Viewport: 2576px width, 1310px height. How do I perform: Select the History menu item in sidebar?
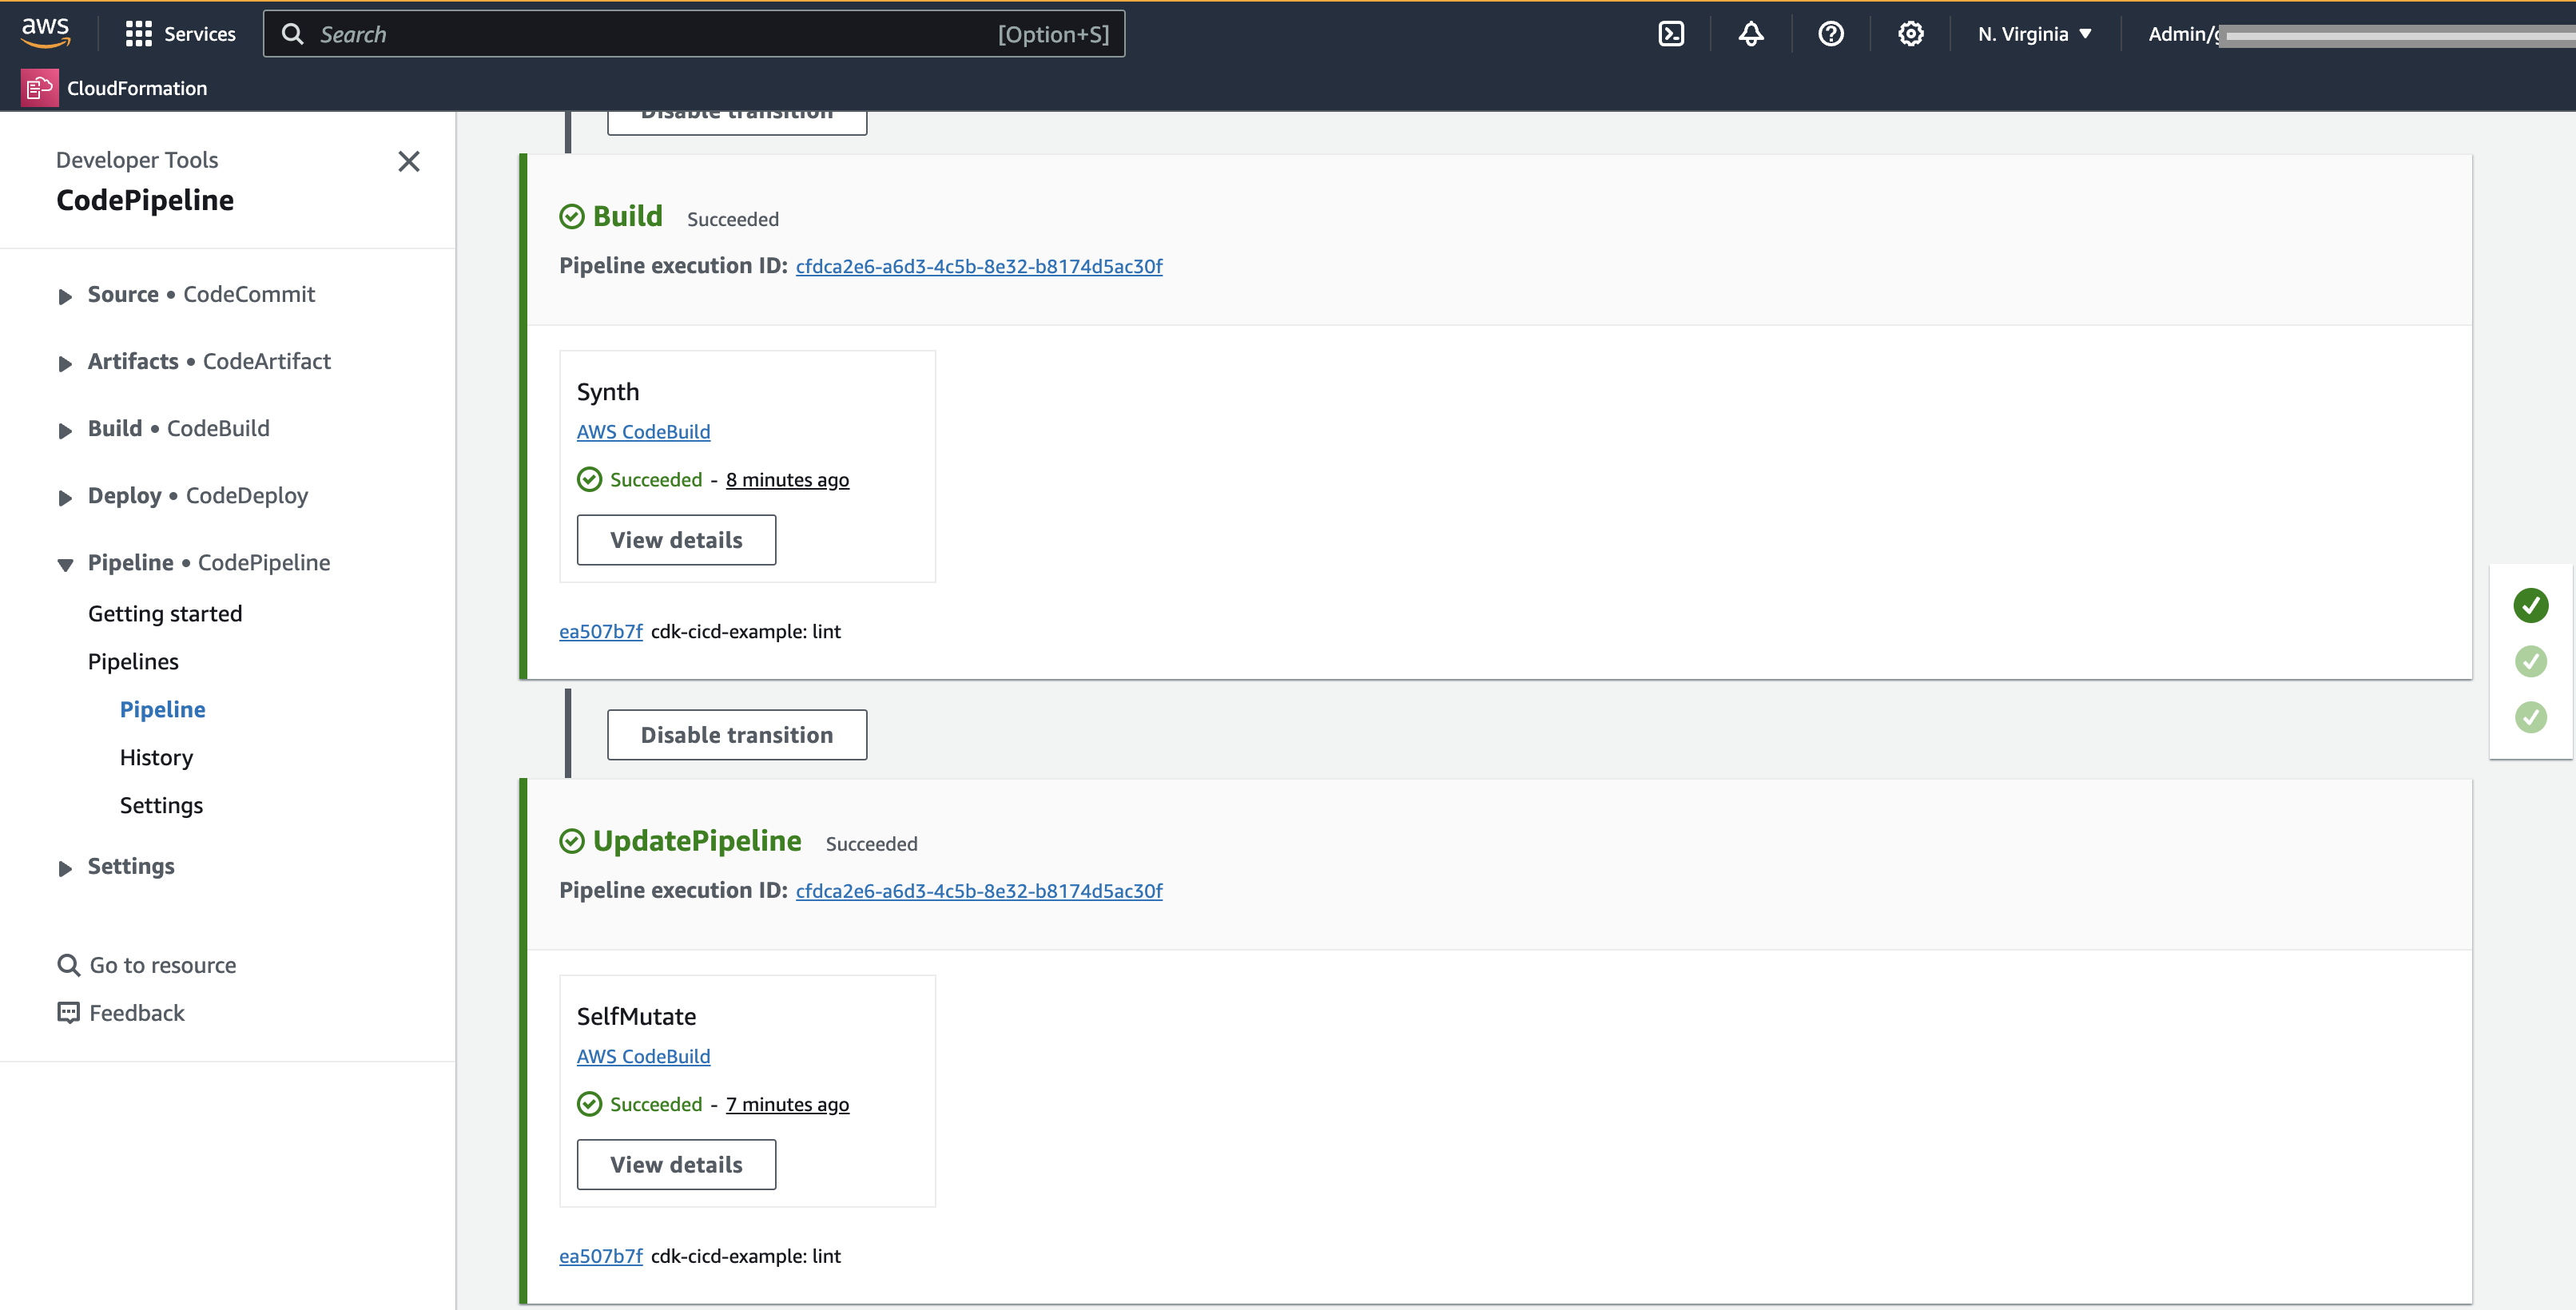point(155,756)
